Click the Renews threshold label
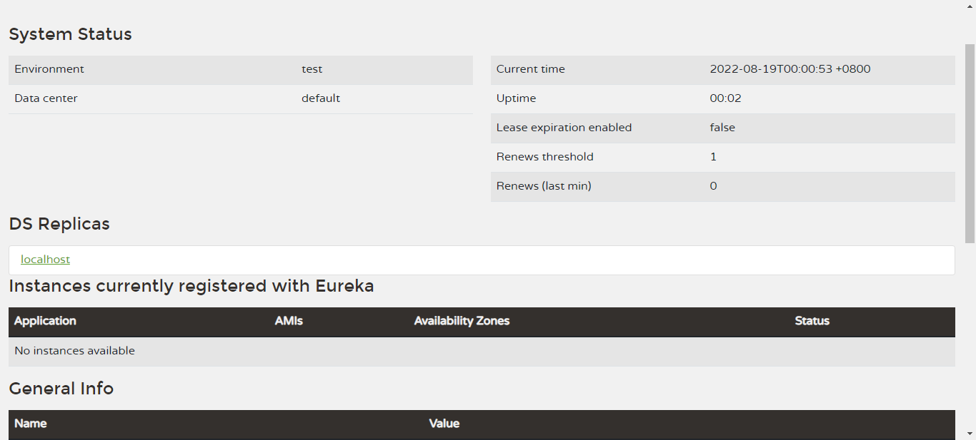 544,157
